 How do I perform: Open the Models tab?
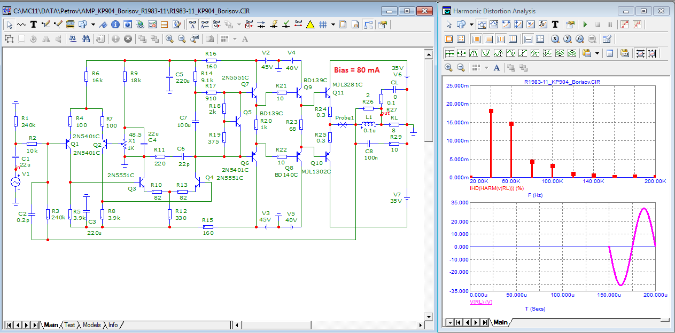[x=91, y=325]
